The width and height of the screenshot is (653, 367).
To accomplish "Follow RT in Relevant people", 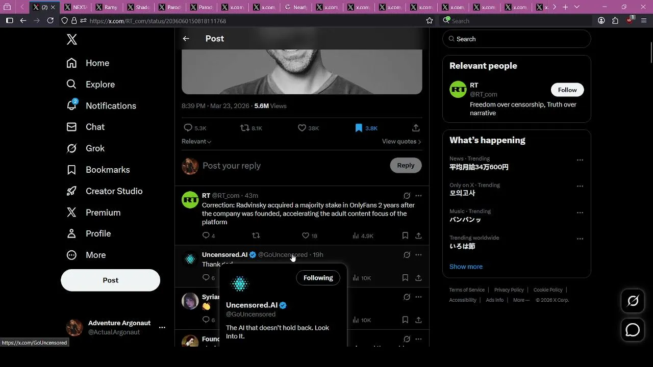I will 567,90.
